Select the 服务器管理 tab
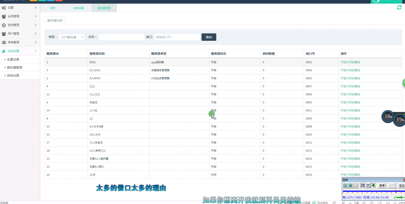405x204 pixels. point(104,8)
